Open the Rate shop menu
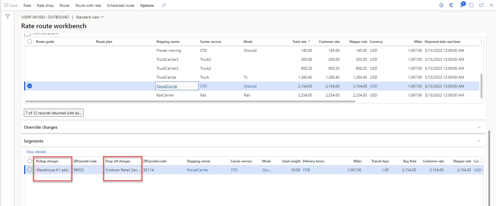 (45, 5)
